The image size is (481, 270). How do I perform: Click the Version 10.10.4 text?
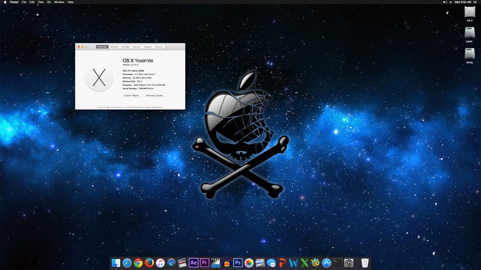coord(130,65)
